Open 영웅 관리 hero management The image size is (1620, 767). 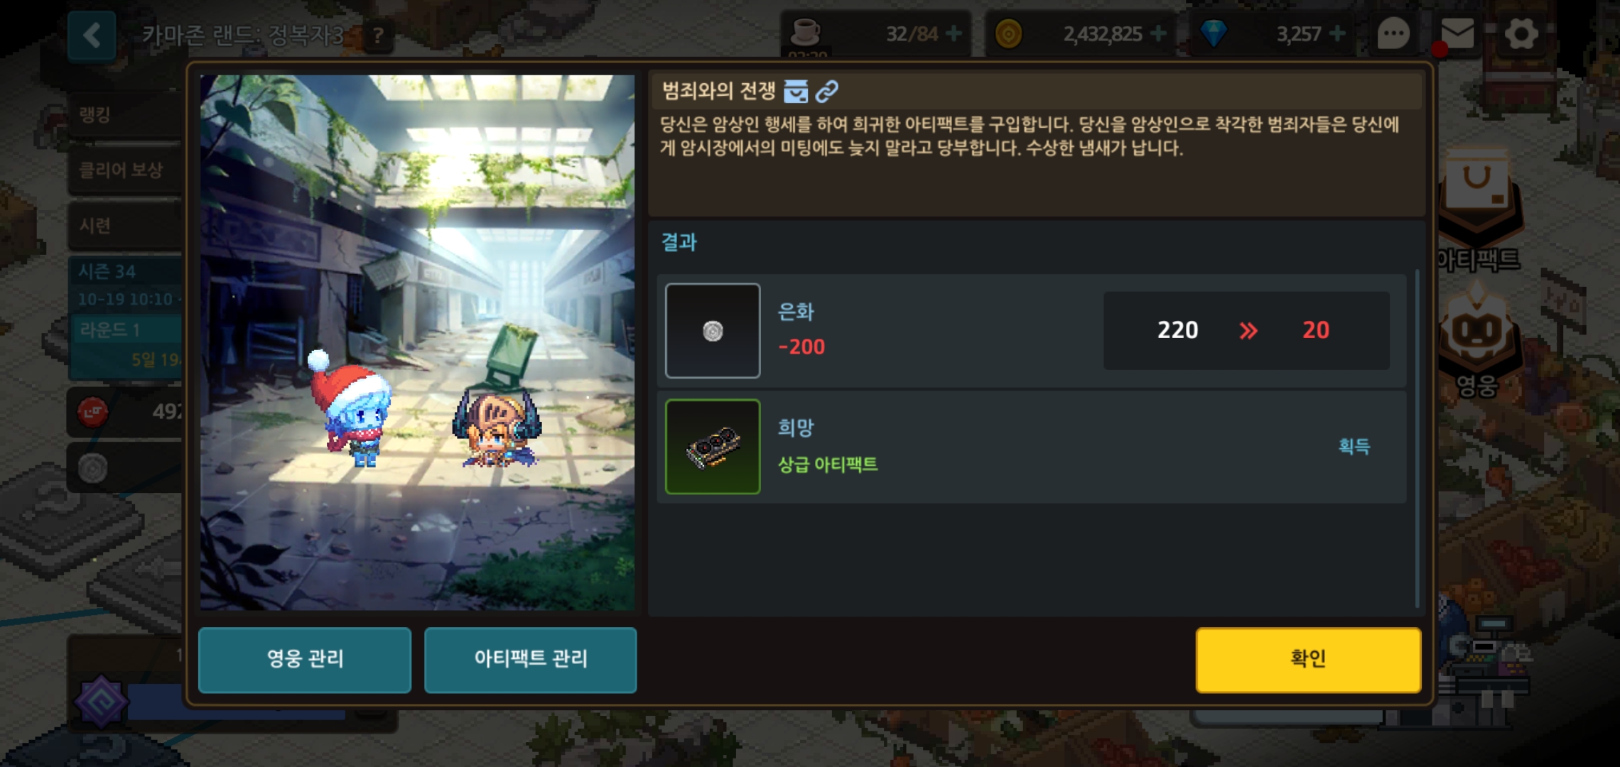[x=305, y=659]
